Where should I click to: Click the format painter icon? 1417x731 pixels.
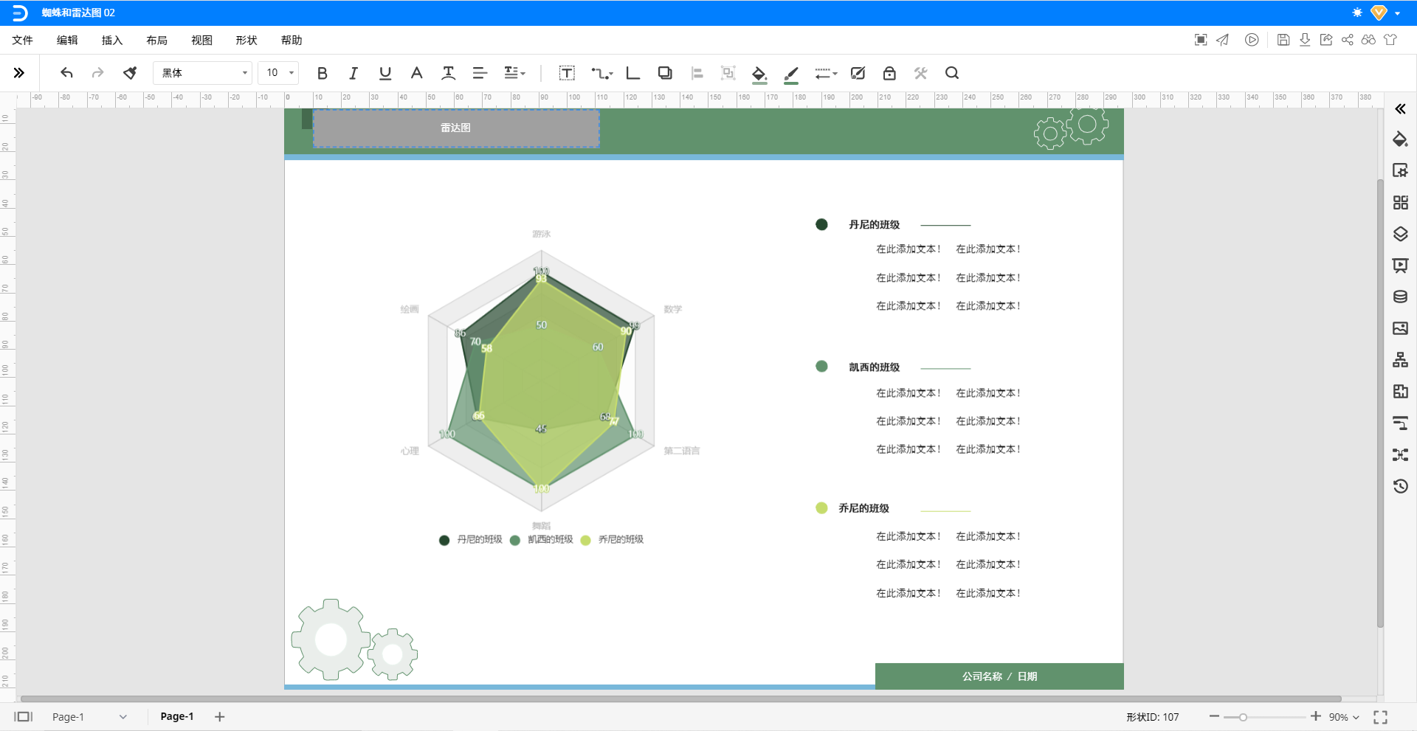(x=130, y=73)
